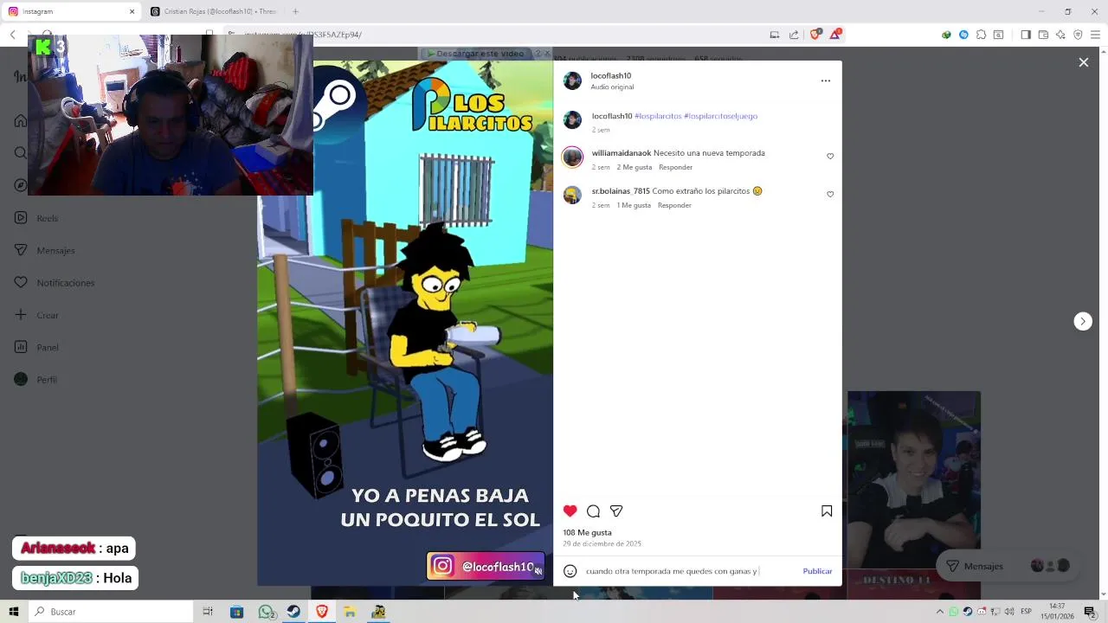Open the Discord icon in the system tray
Image resolution: width=1108 pixels, height=623 pixels.
tap(982, 612)
